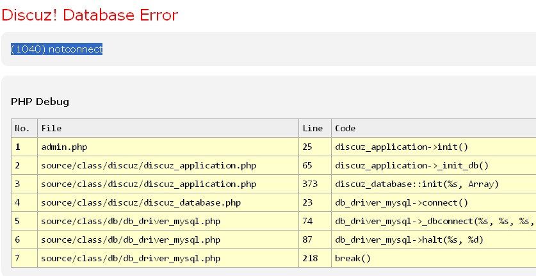
Task: Select the admin.php file cell
Action: point(64,147)
